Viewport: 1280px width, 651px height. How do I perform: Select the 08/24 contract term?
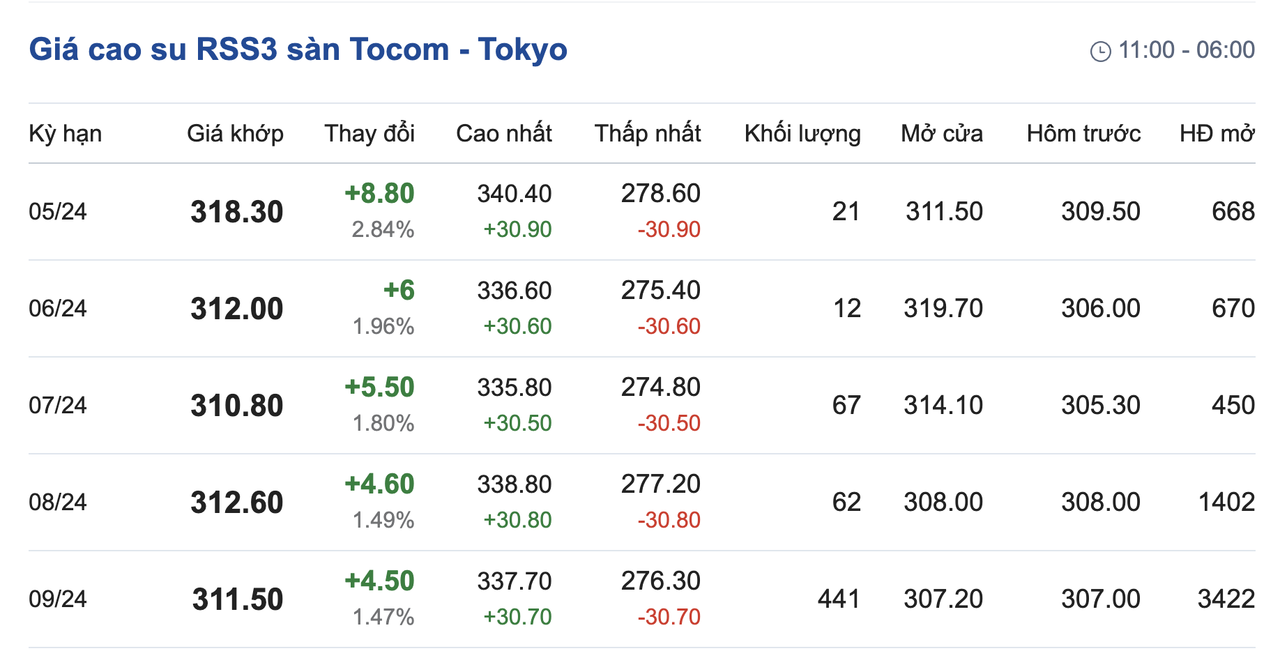click(x=58, y=502)
